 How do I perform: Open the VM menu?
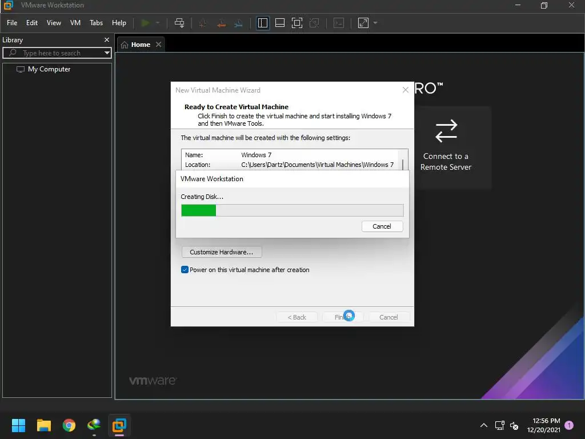[x=75, y=23]
